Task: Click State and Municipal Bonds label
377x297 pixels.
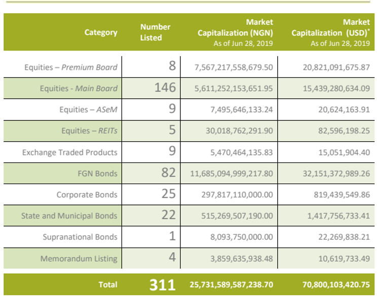Action: [69, 216]
